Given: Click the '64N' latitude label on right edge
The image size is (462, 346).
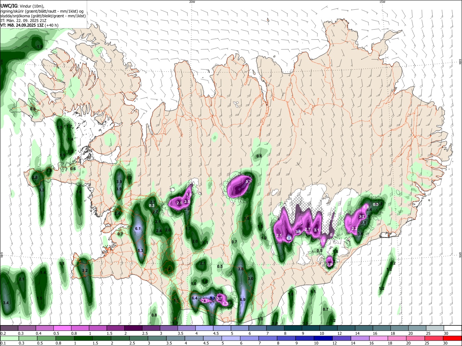Looking at the screenshot, I should [x=460, y=254].
